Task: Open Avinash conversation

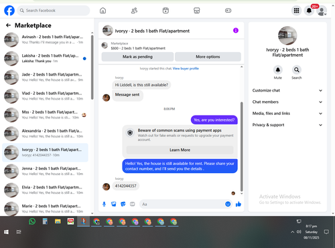Action: click(x=46, y=39)
